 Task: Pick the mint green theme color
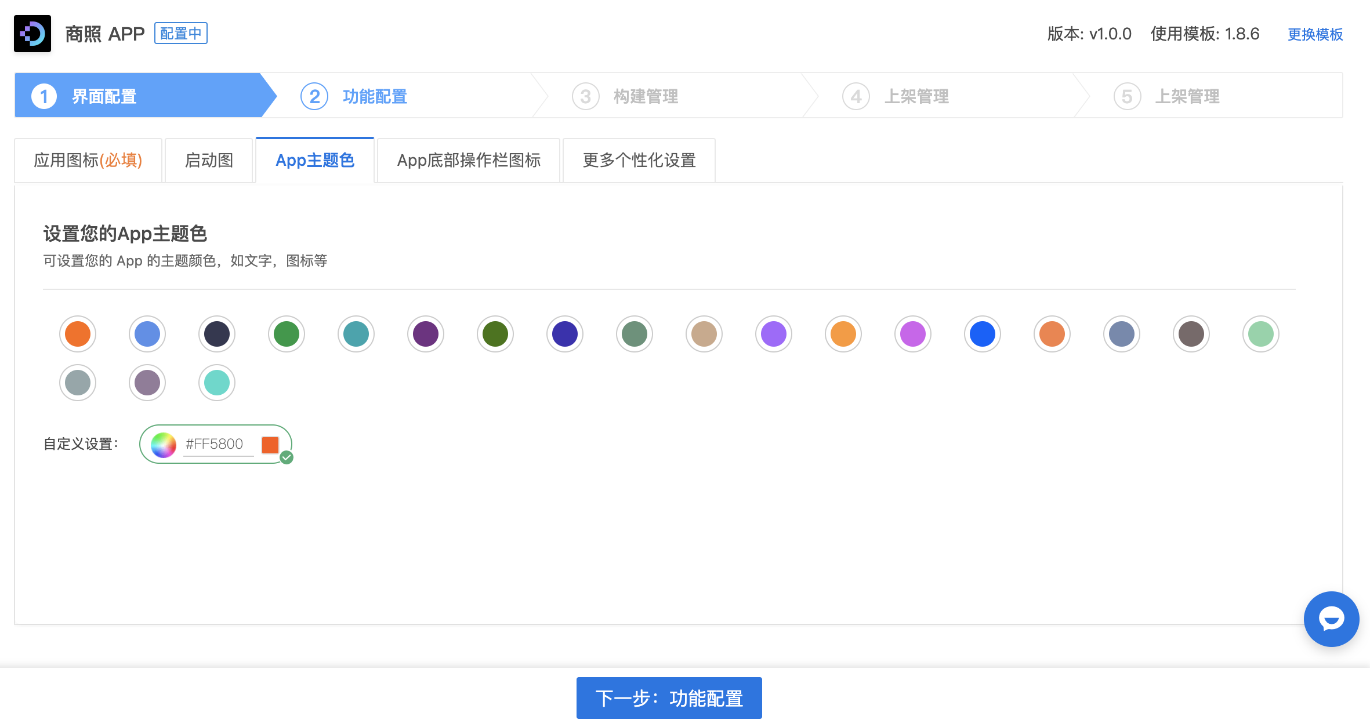(x=1261, y=334)
